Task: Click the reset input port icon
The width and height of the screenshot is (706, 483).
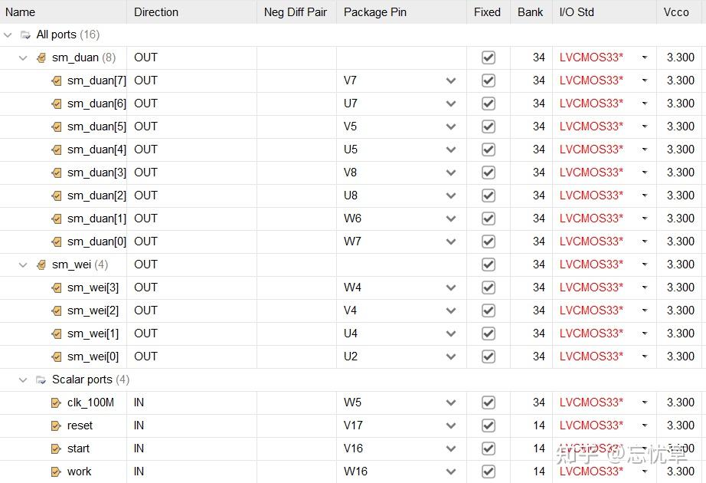Action: pos(57,426)
